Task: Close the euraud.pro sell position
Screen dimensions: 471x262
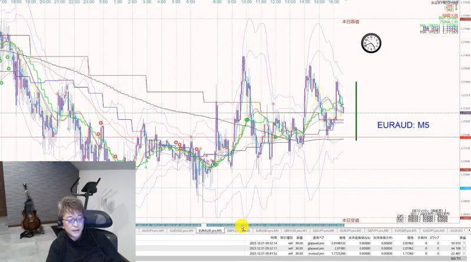Action: 465,254
